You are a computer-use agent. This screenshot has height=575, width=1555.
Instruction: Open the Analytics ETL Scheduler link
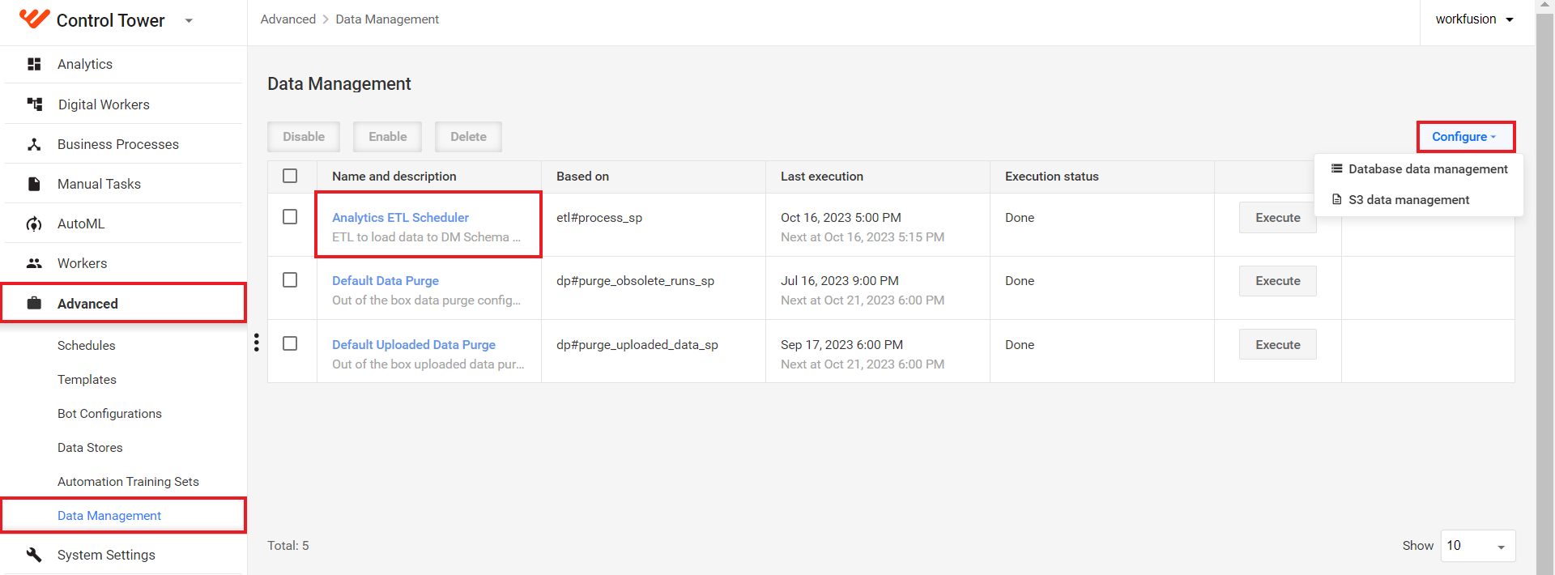(400, 217)
